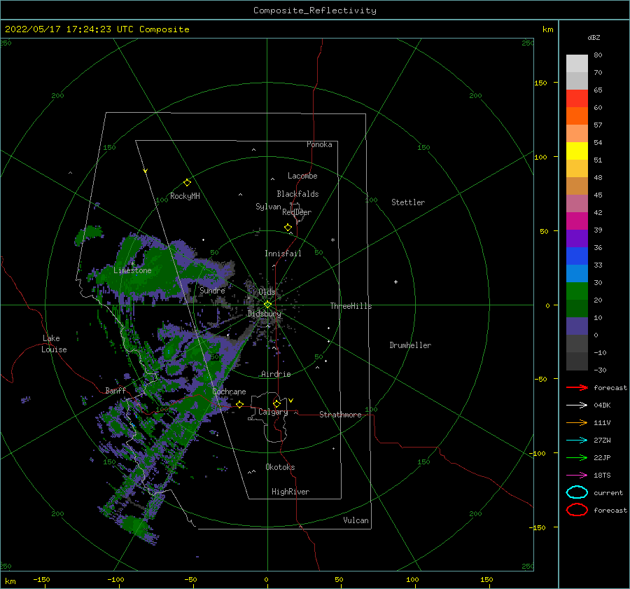The height and width of the screenshot is (589, 630).
Task: Click the Lake Louise label
Action: pyautogui.click(x=54, y=344)
